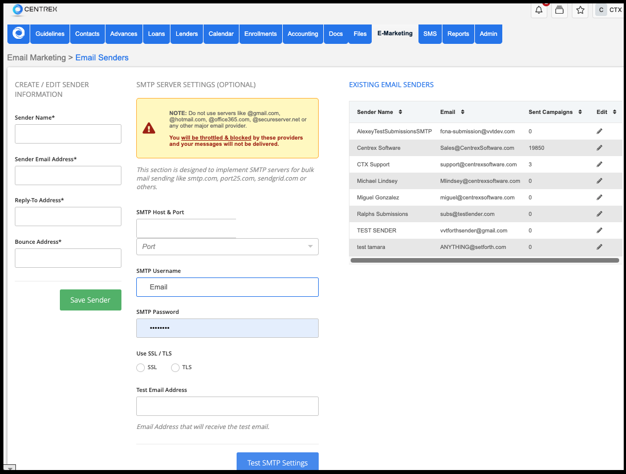
Task: Edit the Ralphs Submissions sender pencil icon
Action: click(599, 214)
